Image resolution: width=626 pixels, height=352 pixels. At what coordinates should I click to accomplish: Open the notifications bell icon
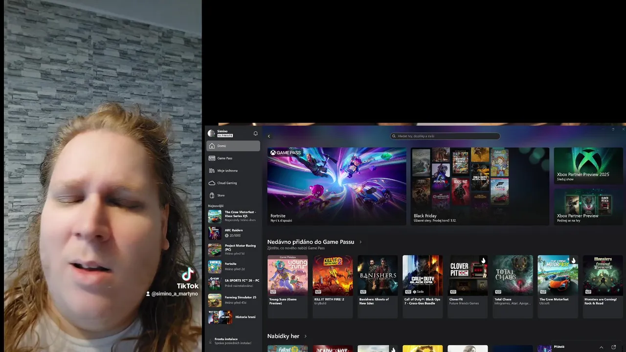pos(255,133)
